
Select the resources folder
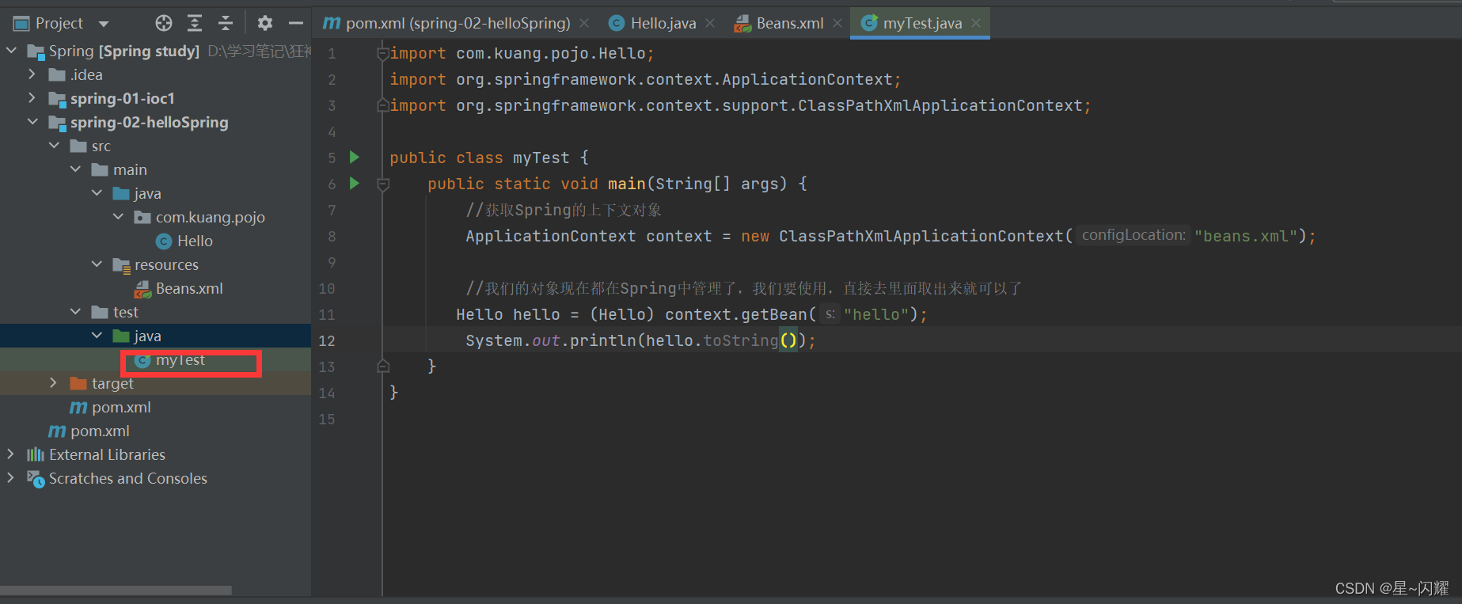point(166,264)
